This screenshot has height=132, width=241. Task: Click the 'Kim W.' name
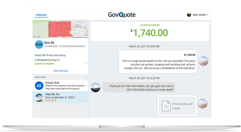[x=49, y=43]
